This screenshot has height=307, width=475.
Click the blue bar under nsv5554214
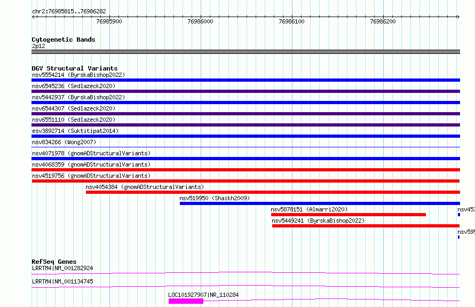246,80
